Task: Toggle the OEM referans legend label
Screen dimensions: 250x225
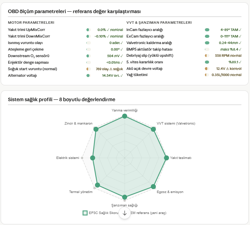Action: (x=149, y=213)
